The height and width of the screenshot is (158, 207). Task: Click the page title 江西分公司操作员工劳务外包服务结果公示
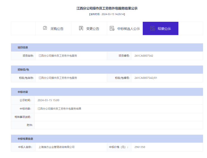point(107,8)
